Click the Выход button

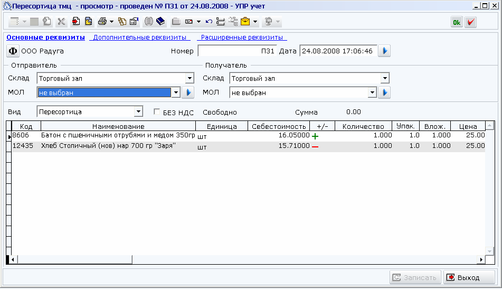click(469, 277)
